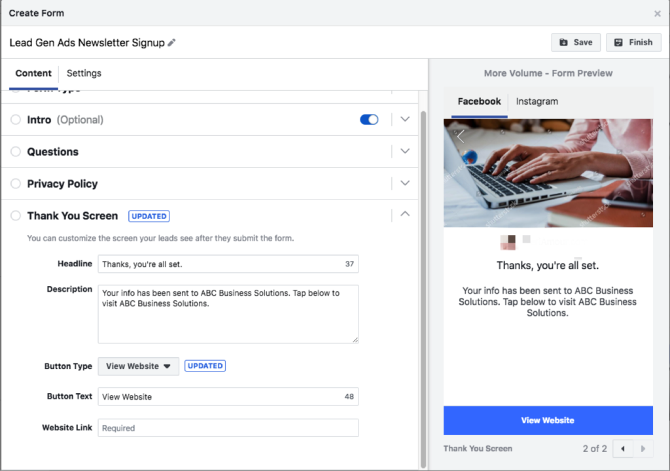Switch to the Settings tab
The width and height of the screenshot is (670, 471).
pos(84,73)
